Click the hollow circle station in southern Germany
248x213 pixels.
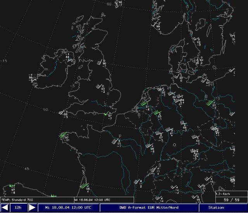174,145
